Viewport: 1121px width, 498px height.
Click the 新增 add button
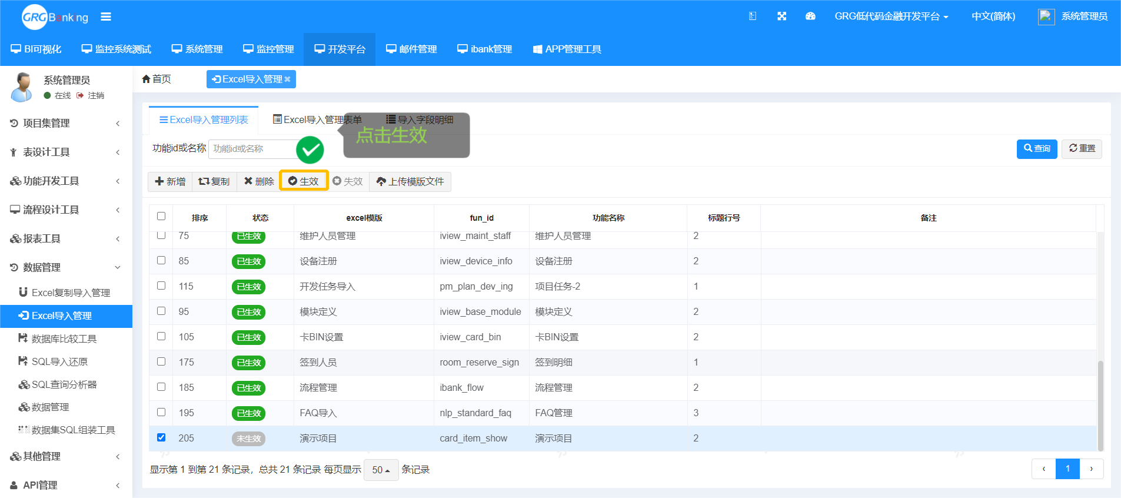(x=170, y=181)
